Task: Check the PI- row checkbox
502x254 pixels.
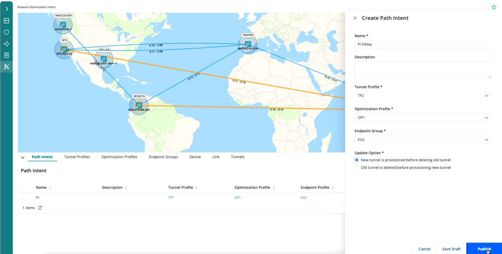Action: 22,198
